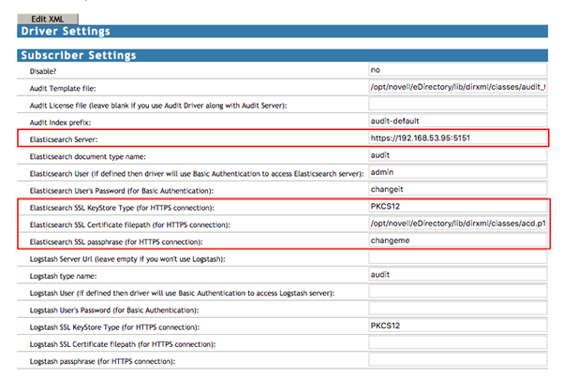Click the 'Elasticsearch User (if defined...' label
Image resolution: width=563 pixels, height=376 pixels.
point(197,174)
